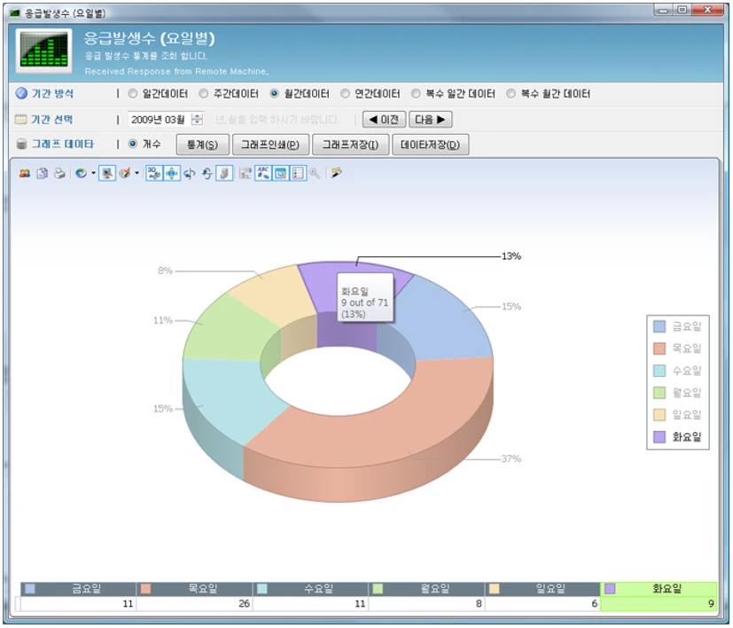Click the 기간 방식 checkmark icon
Image resolution: width=733 pixels, height=628 pixels.
(21, 93)
